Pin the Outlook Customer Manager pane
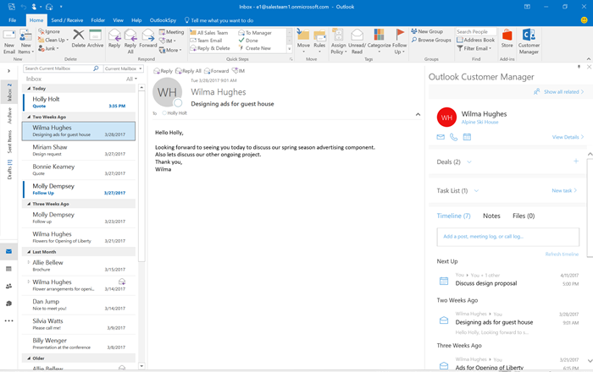Viewport: 593px width, 372px height. (579, 67)
